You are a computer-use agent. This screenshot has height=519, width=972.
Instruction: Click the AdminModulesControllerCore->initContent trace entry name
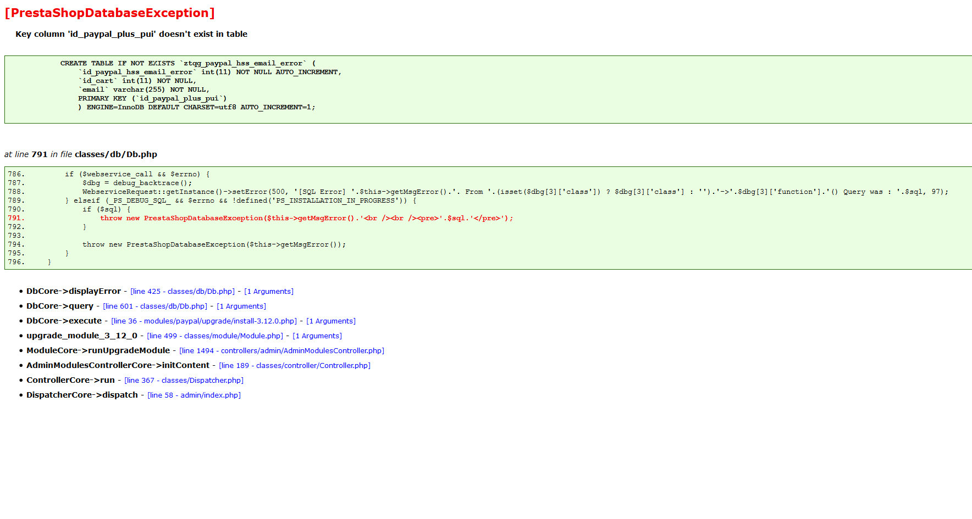118,365
